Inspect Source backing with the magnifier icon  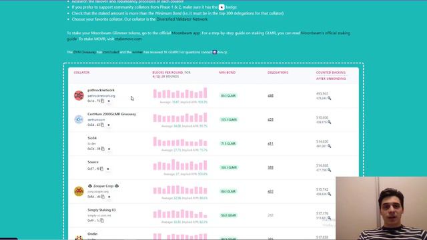pos(329,170)
